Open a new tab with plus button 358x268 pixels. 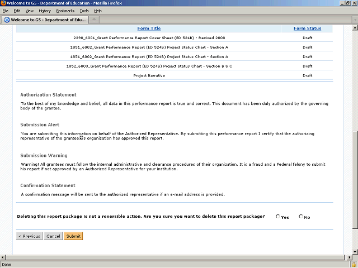tap(94, 20)
